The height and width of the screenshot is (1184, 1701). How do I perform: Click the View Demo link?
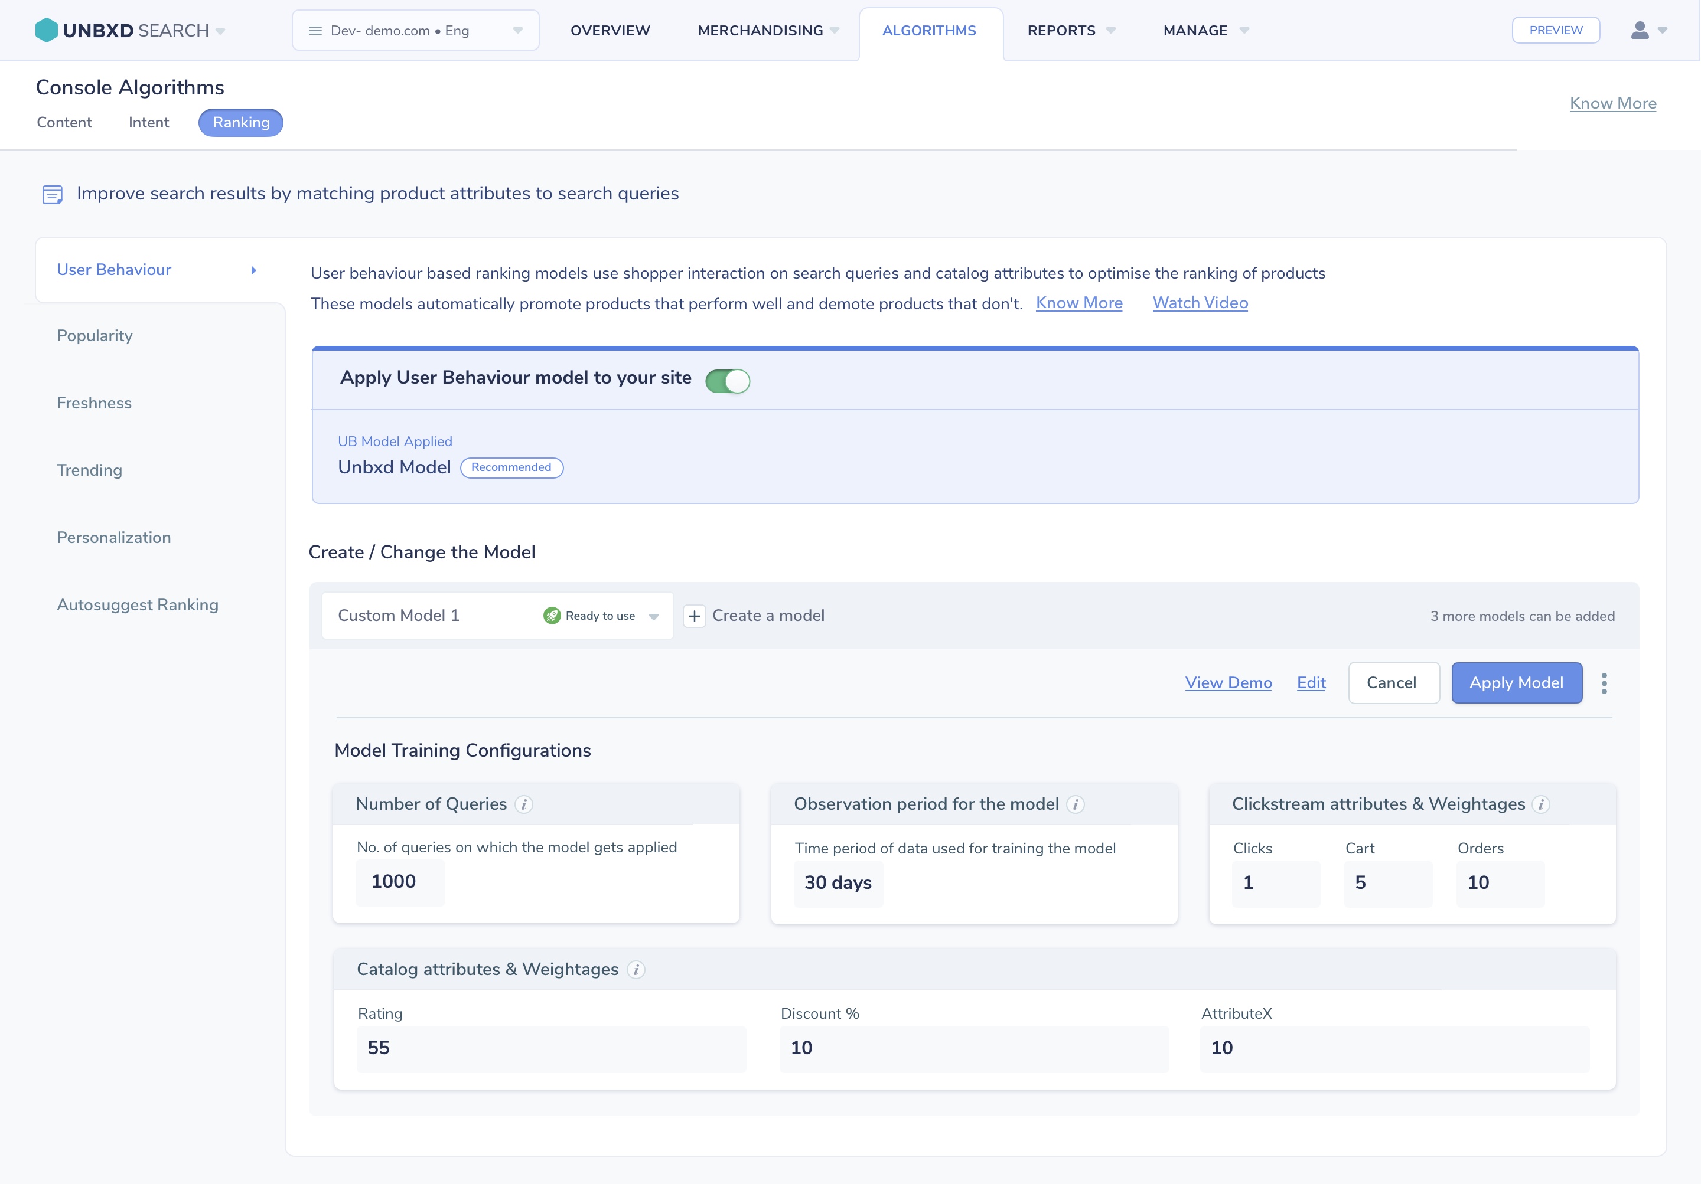[1228, 683]
